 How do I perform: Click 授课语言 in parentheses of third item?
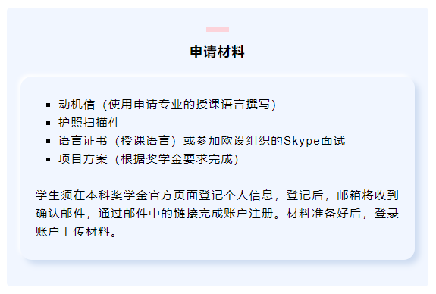[x=146, y=141]
